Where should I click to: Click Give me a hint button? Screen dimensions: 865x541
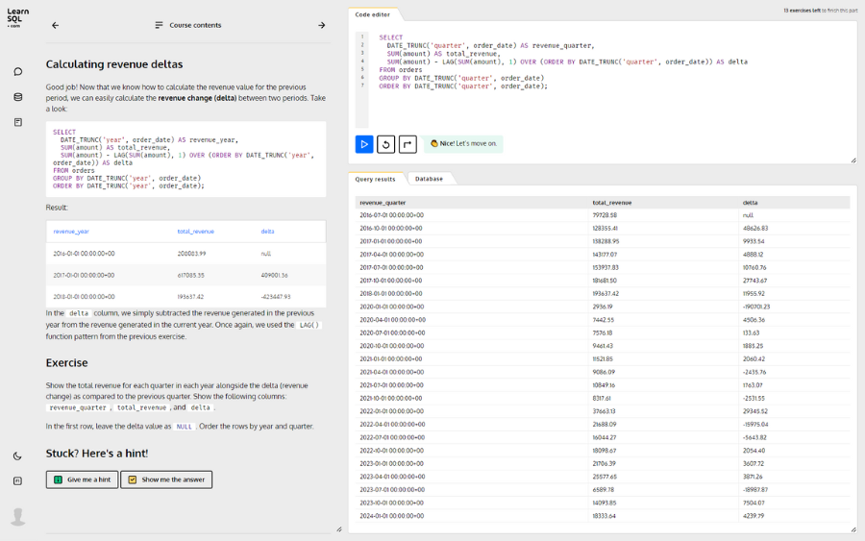(x=83, y=480)
